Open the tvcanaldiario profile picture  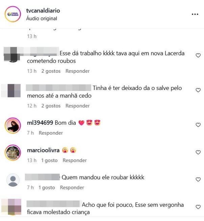(x=13, y=14)
